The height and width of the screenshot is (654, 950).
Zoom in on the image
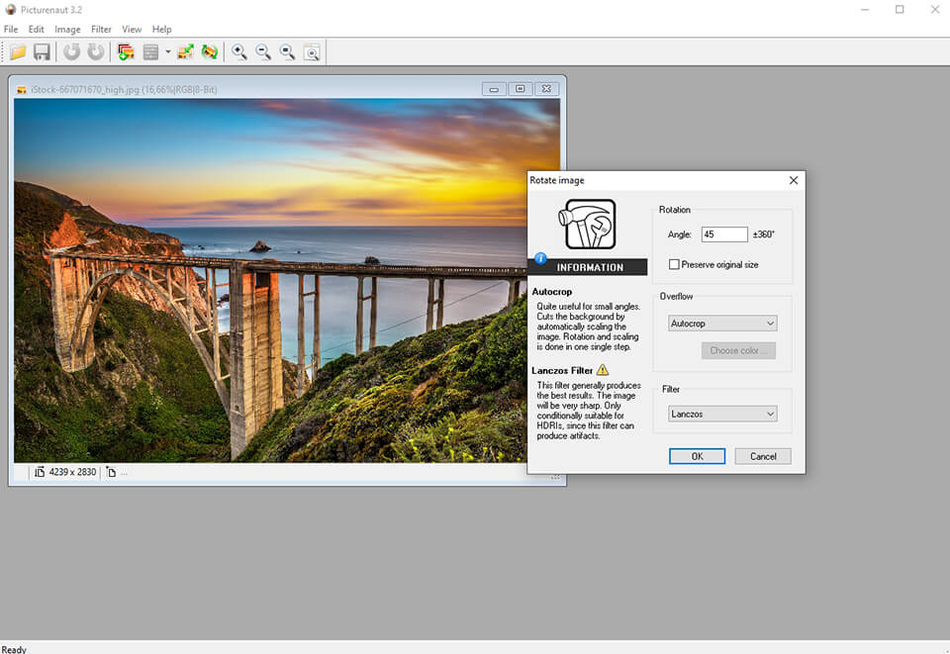tap(238, 51)
